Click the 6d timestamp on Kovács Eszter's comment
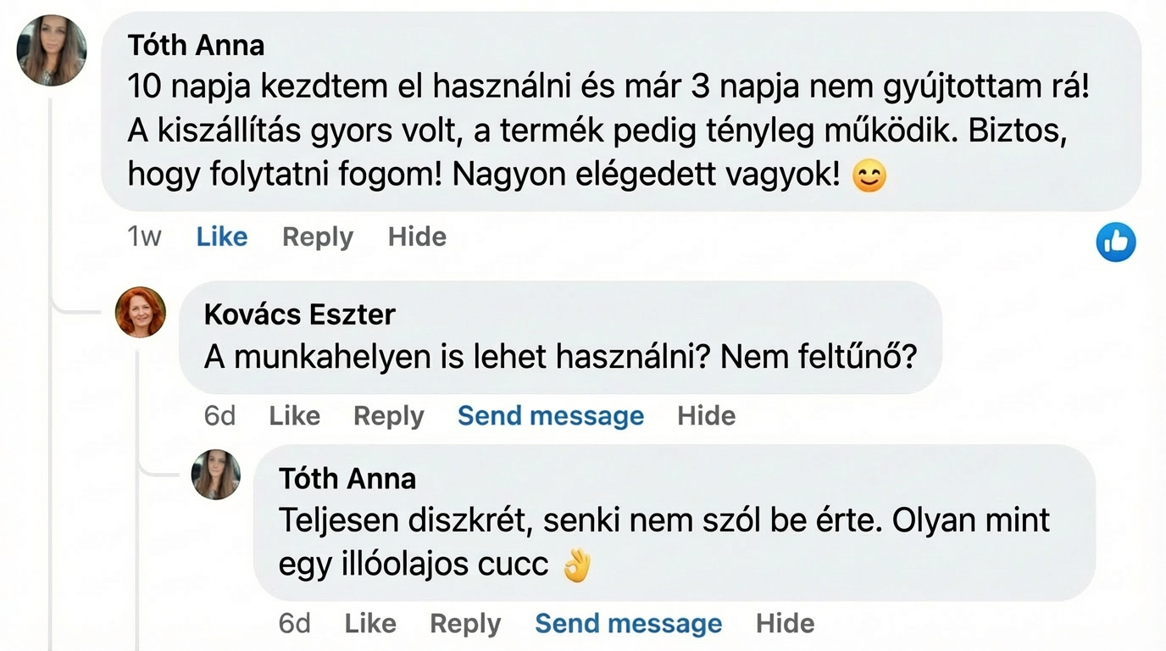 (219, 415)
